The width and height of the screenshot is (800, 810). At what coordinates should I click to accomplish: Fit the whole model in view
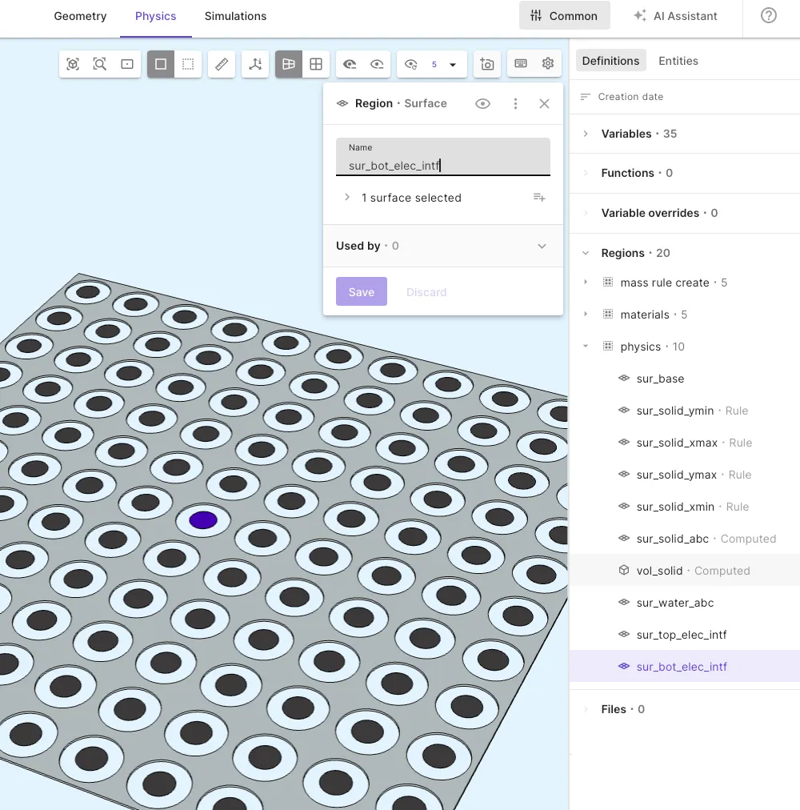(73, 64)
